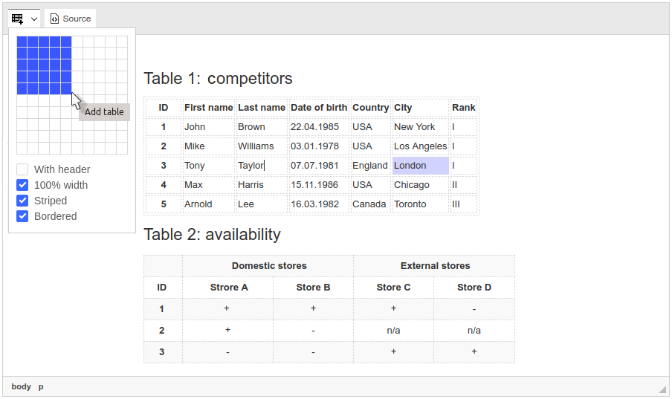Click the insert table icon in toolbar
Screen dimensions: 672x399
(x=18, y=19)
